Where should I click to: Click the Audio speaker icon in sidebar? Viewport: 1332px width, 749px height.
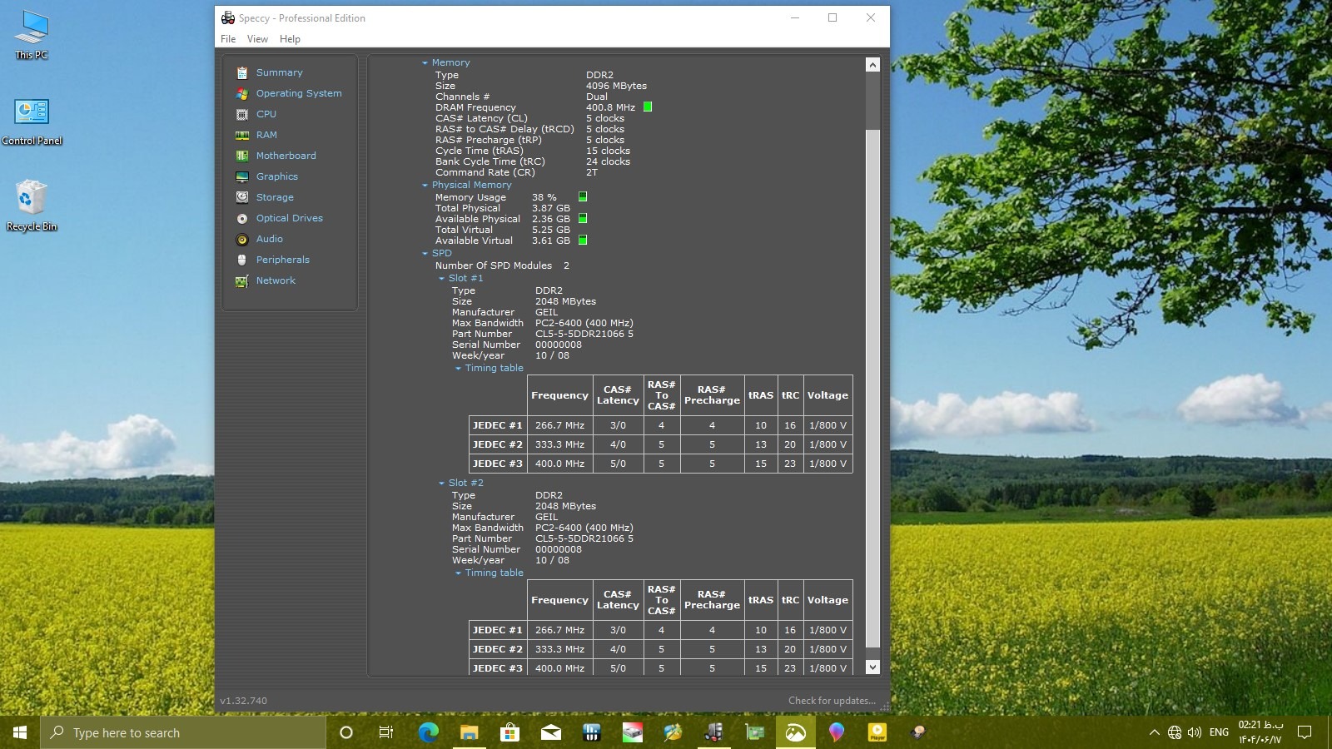point(242,239)
